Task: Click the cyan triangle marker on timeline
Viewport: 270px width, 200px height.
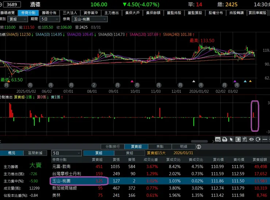Action: click(245, 81)
